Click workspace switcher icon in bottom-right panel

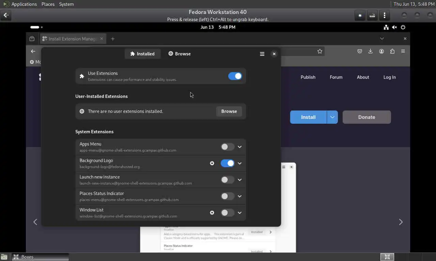point(387,257)
